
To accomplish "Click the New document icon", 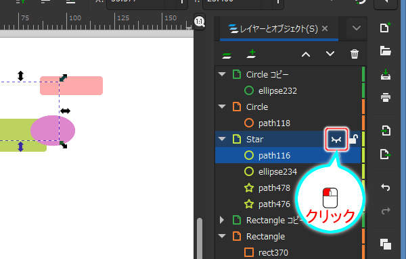I will 385,28.
